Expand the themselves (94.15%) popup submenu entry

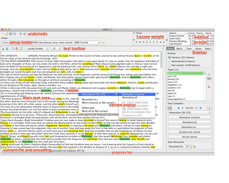(99, 94)
